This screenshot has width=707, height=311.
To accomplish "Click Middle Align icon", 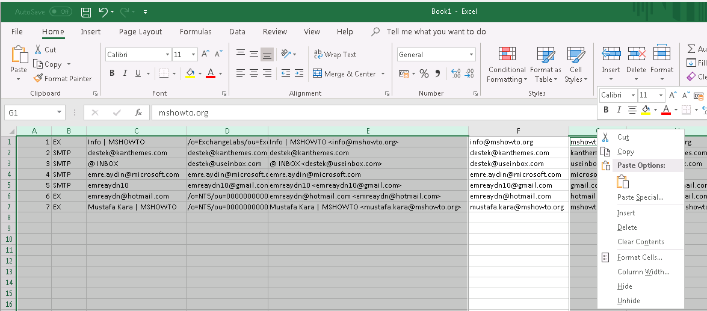I will point(254,54).
